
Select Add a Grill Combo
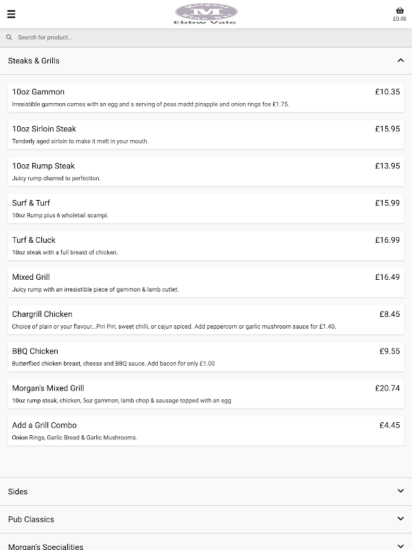(206, 432)
